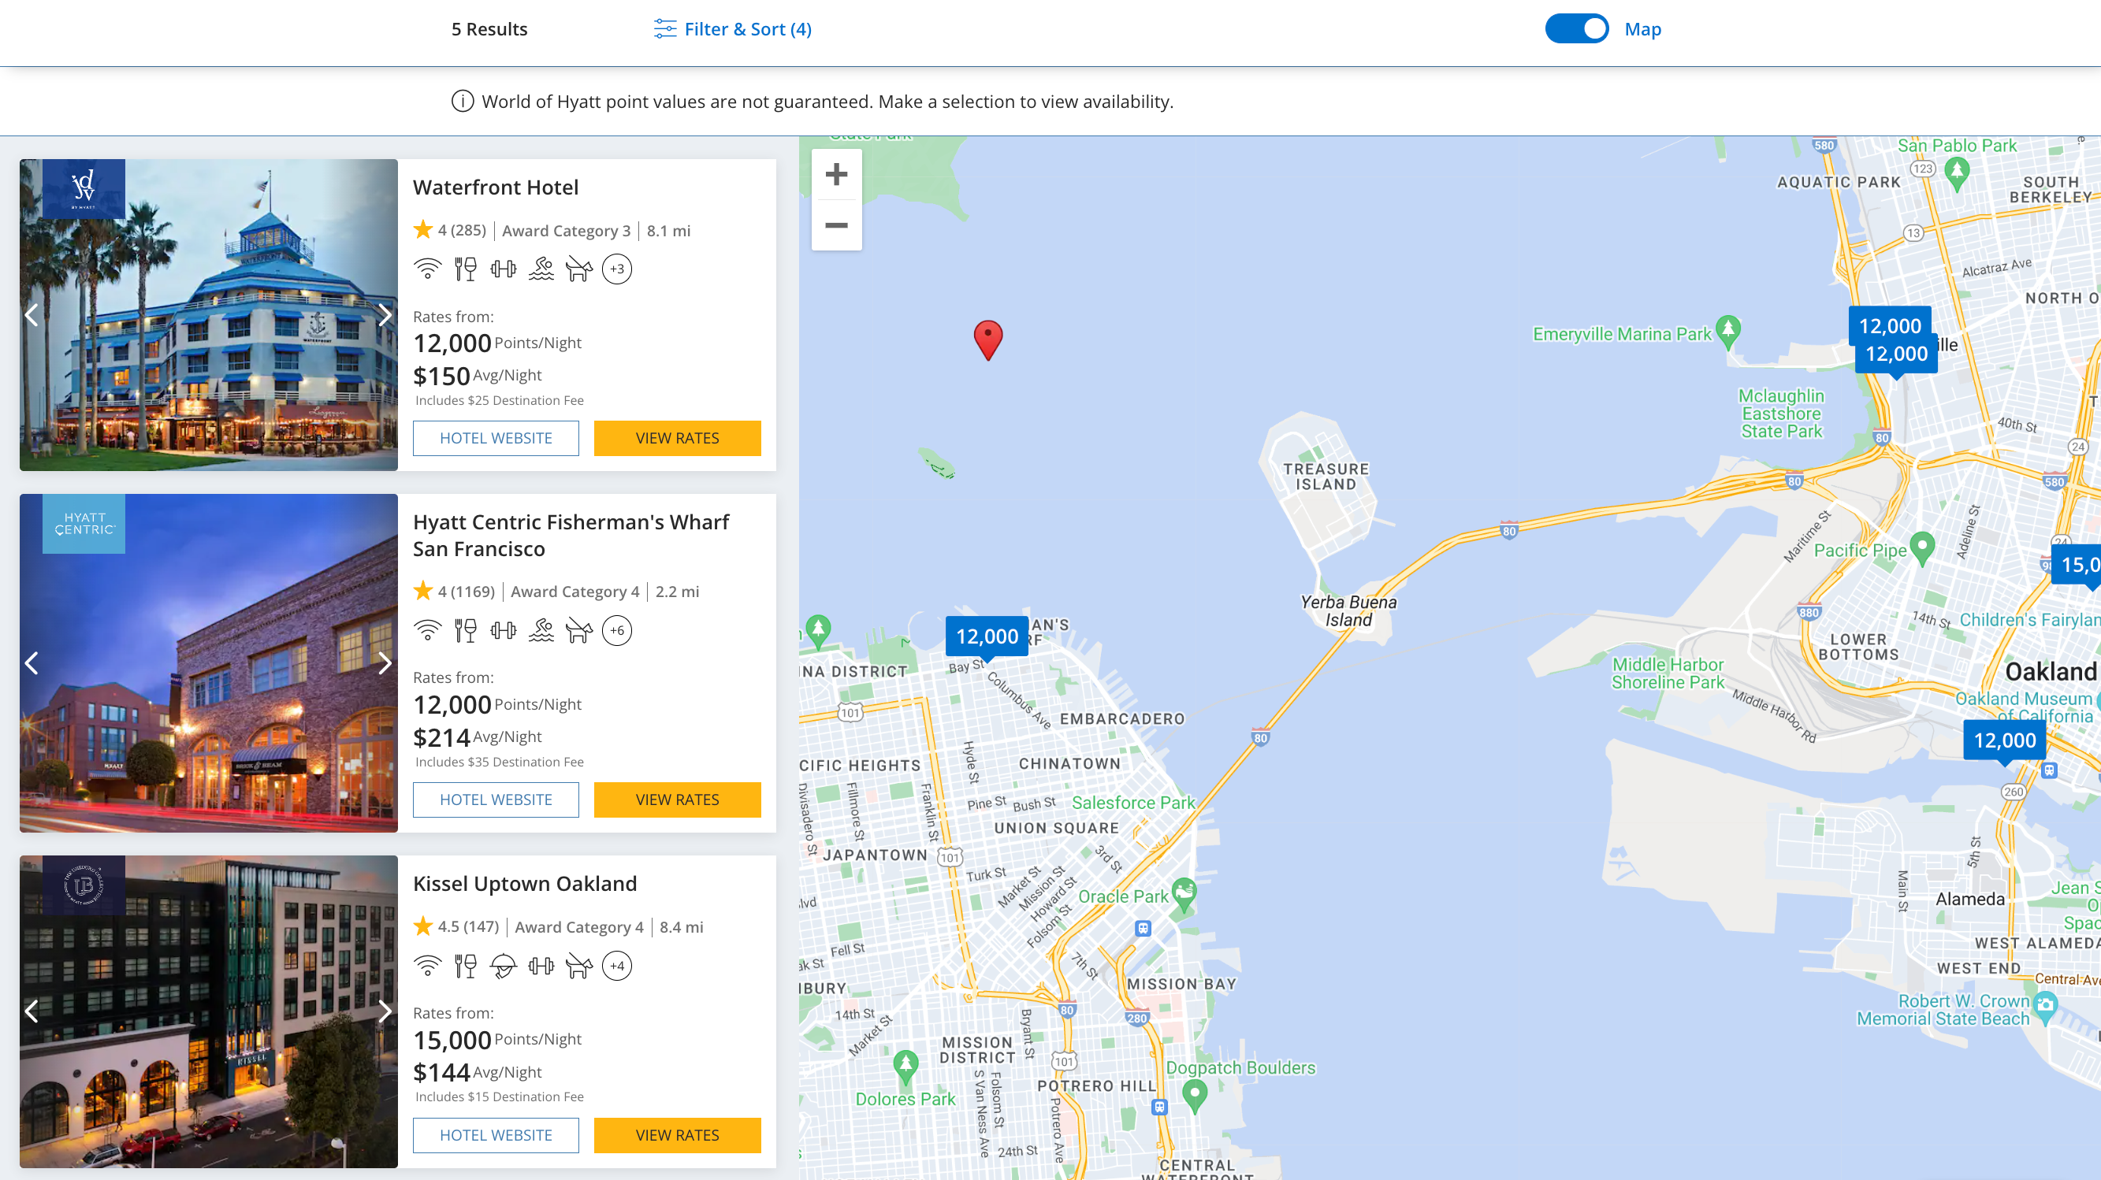Screen dimensions: 2101x1180
Task: Open Filter & Sort options panel
Action: coord(731,29)
